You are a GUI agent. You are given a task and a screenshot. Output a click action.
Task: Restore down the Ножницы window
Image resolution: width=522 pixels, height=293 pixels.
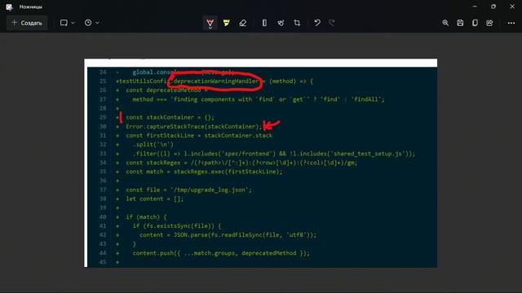click(493, 7)
